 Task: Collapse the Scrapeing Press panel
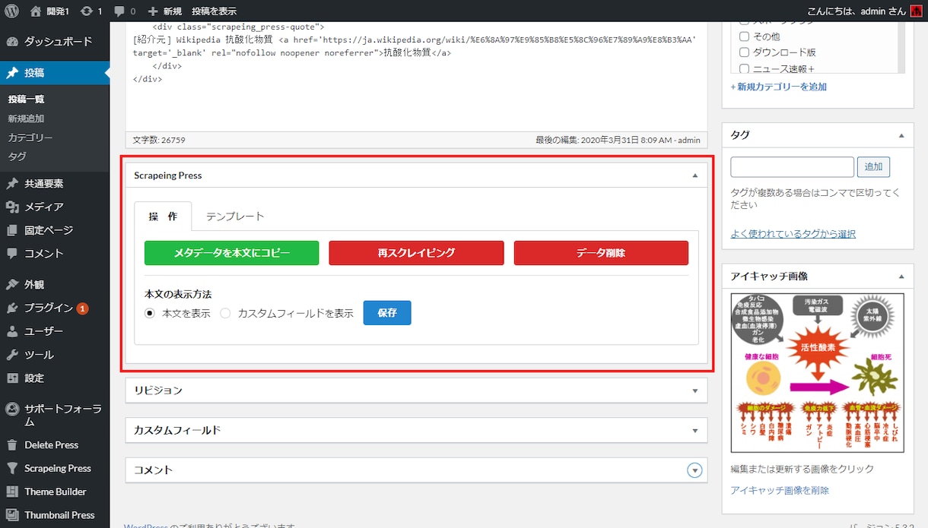(694, 175)
